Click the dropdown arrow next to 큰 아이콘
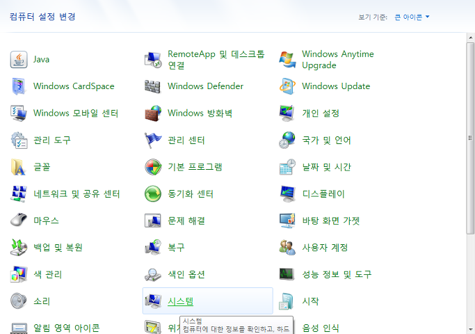 [x=428, y=17]
